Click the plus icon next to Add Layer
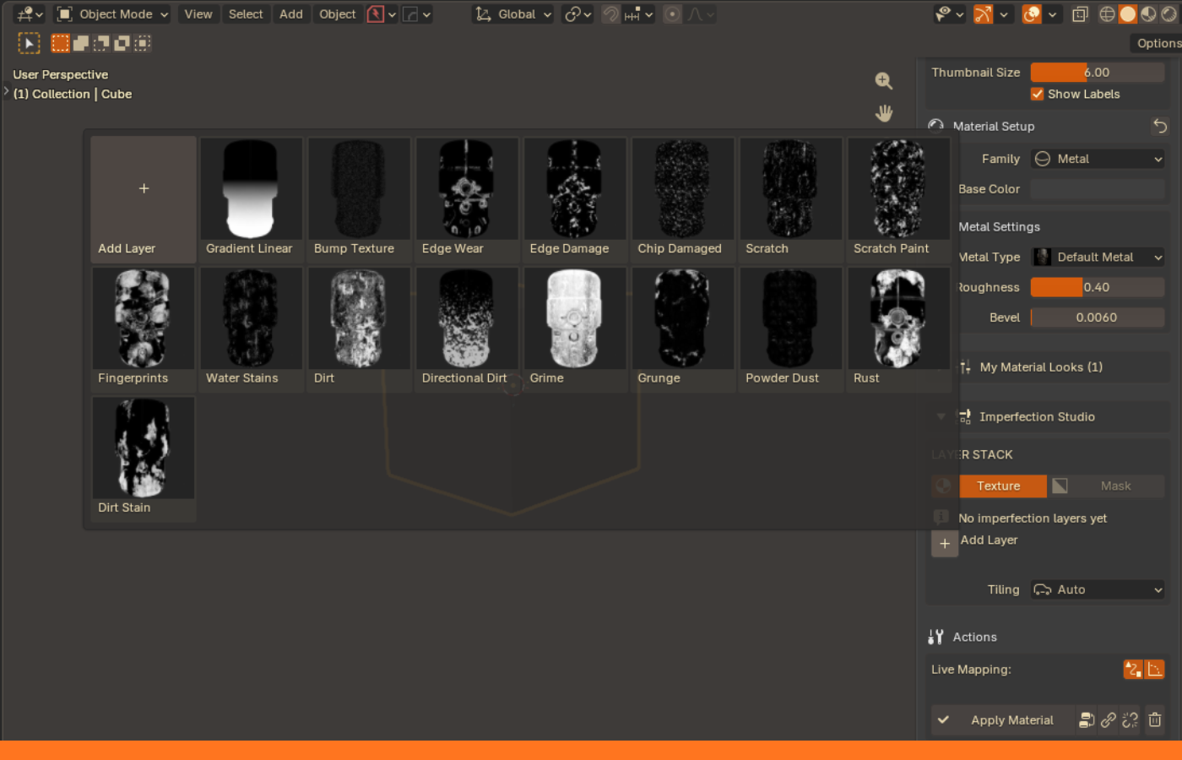Image resolution: width=1182 pixels, height=760 pixels. pos(945,543)
